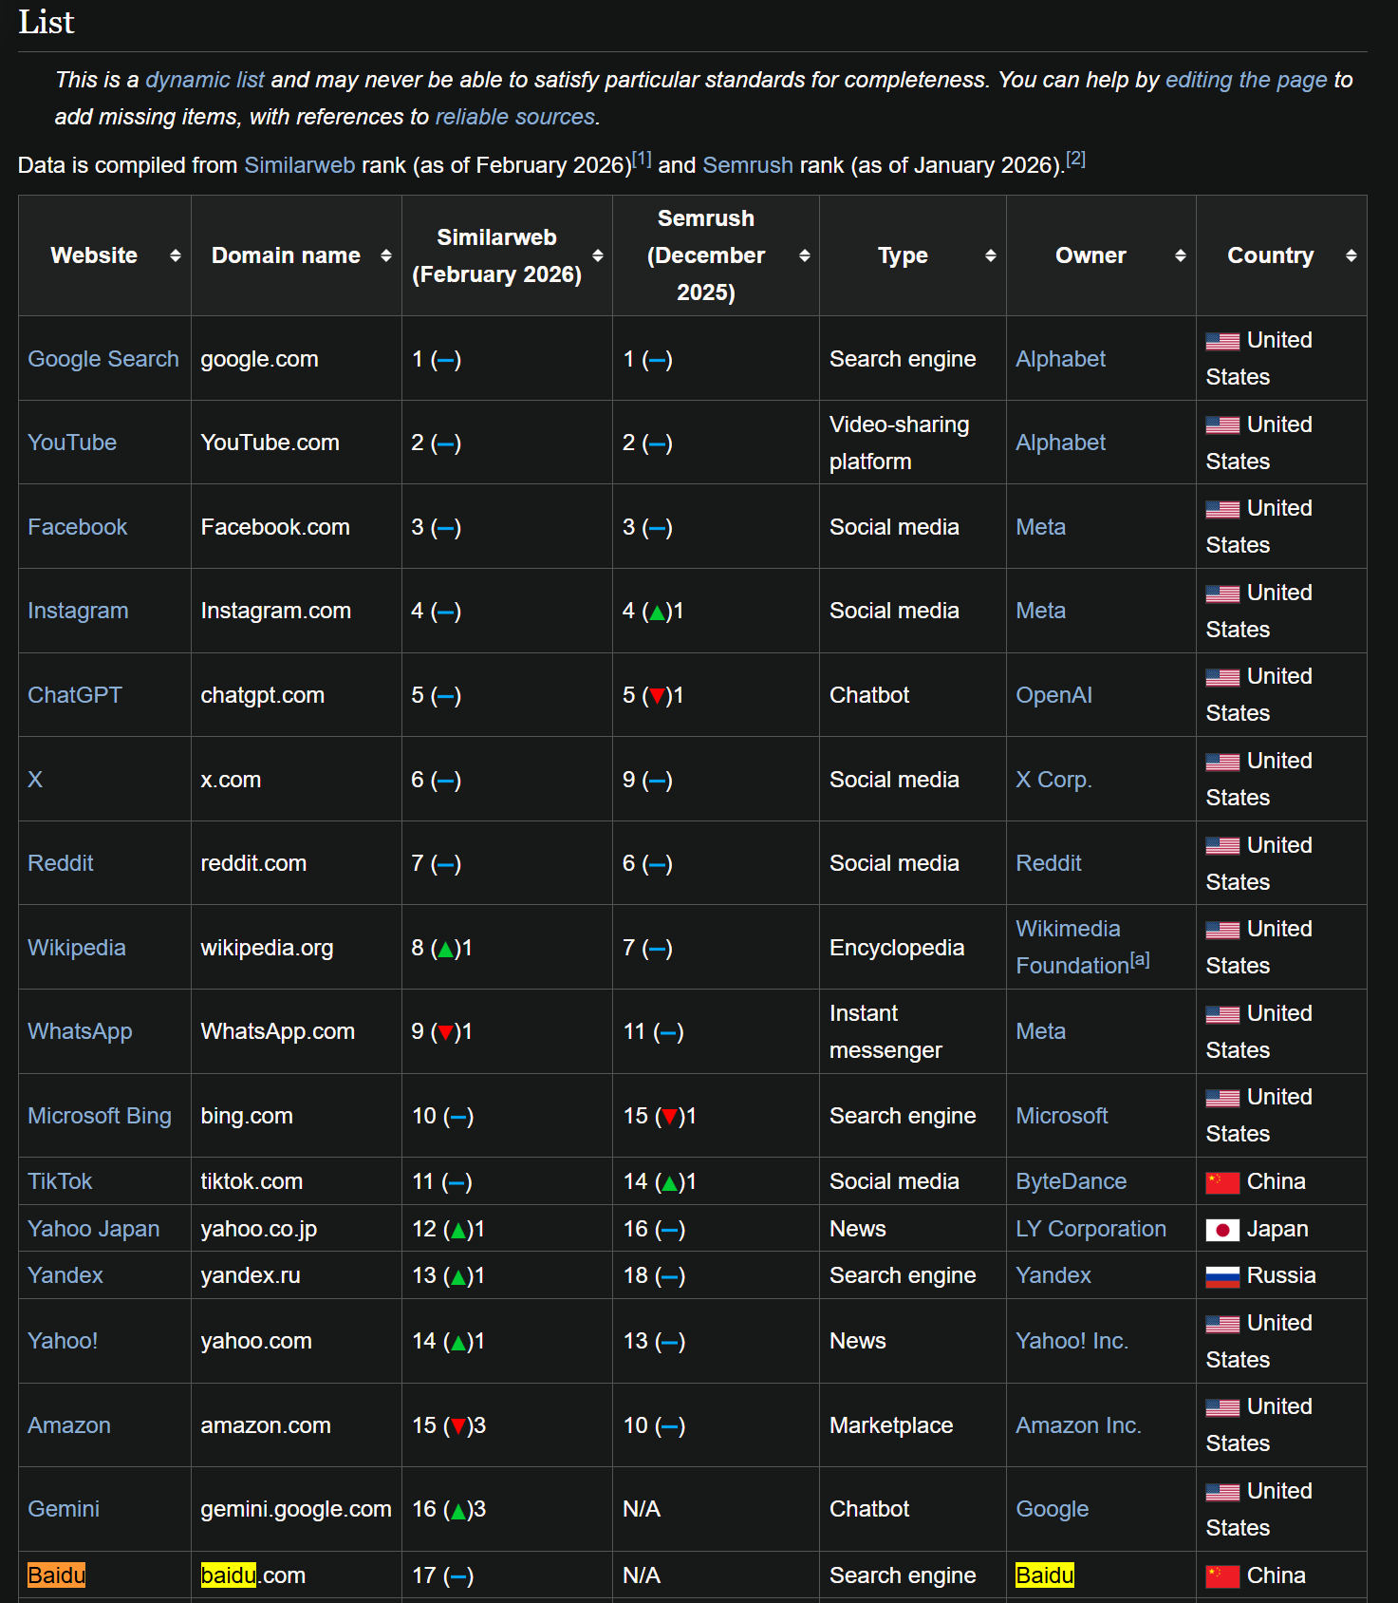This screenshot has height=1603, width=1398.
Task: Open the ChatGPT article link
Action: point(75,695)
